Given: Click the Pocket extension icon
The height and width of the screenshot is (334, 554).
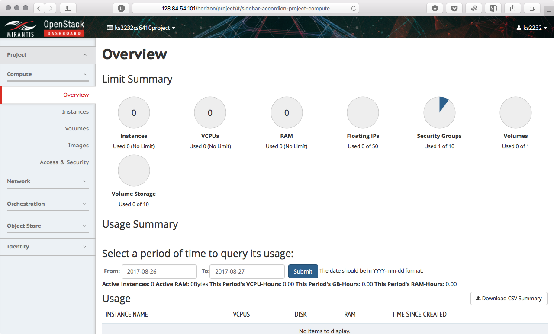Looking at the screenshot, I should pos(454,8).
